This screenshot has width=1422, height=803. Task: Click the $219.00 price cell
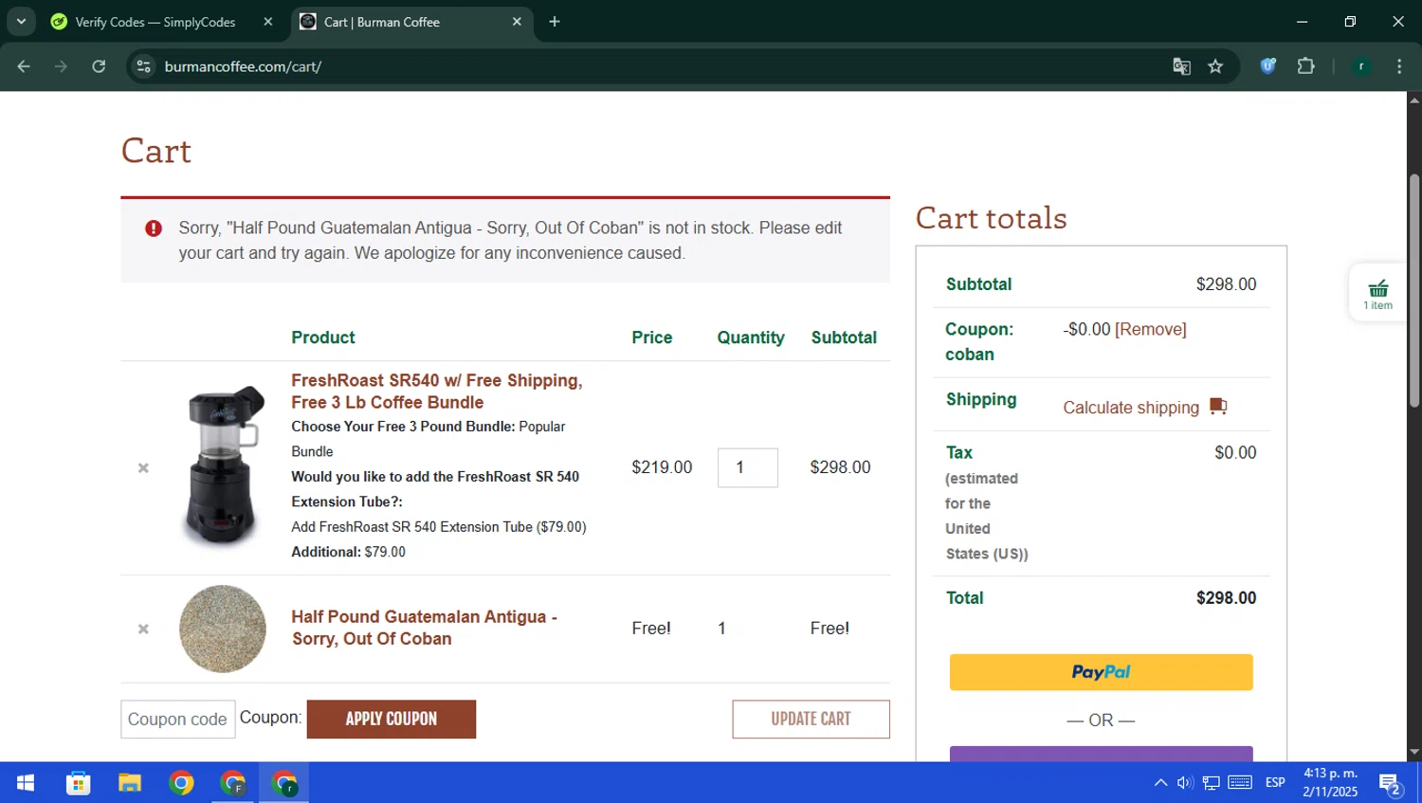pyautogui.click(x=662, y=467)
